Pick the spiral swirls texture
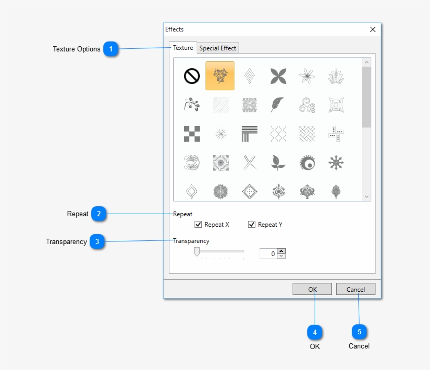The image size is (430, 370). tap(307, 105)
